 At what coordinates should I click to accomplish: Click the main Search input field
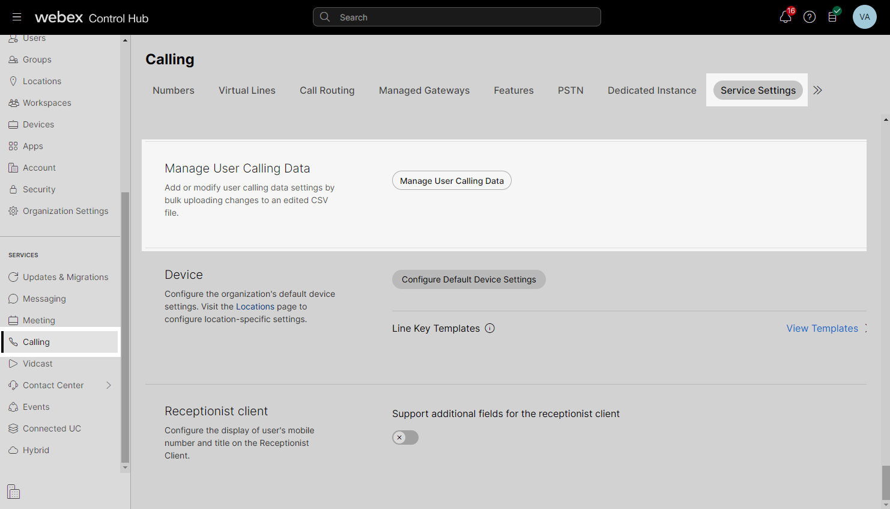pos(457,17)
